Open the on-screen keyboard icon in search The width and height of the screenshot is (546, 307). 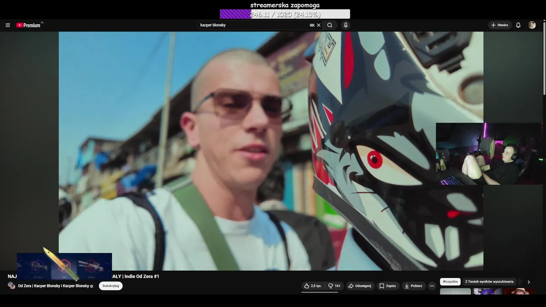point(312,25)
